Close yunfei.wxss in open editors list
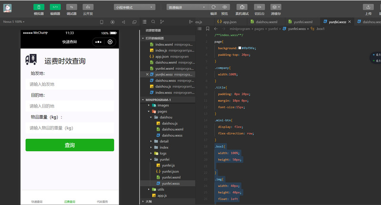 147,74
